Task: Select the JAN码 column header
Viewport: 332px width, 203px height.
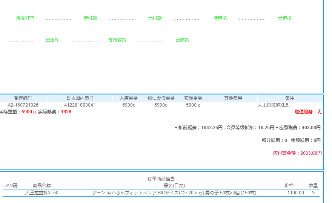Action: (x=11, y=186)
